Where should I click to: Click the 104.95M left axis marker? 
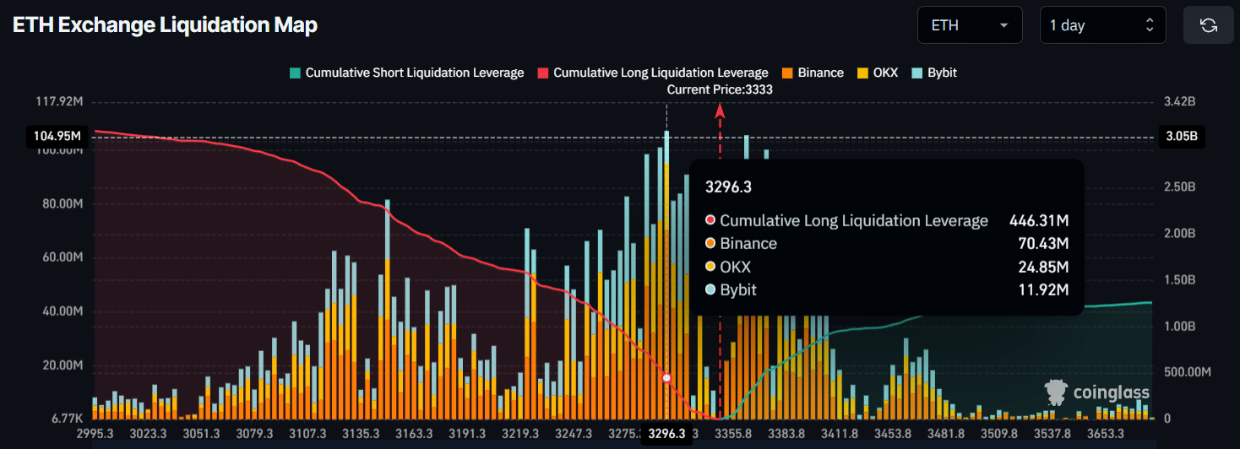pyautogui.click(x=57, y=136)
